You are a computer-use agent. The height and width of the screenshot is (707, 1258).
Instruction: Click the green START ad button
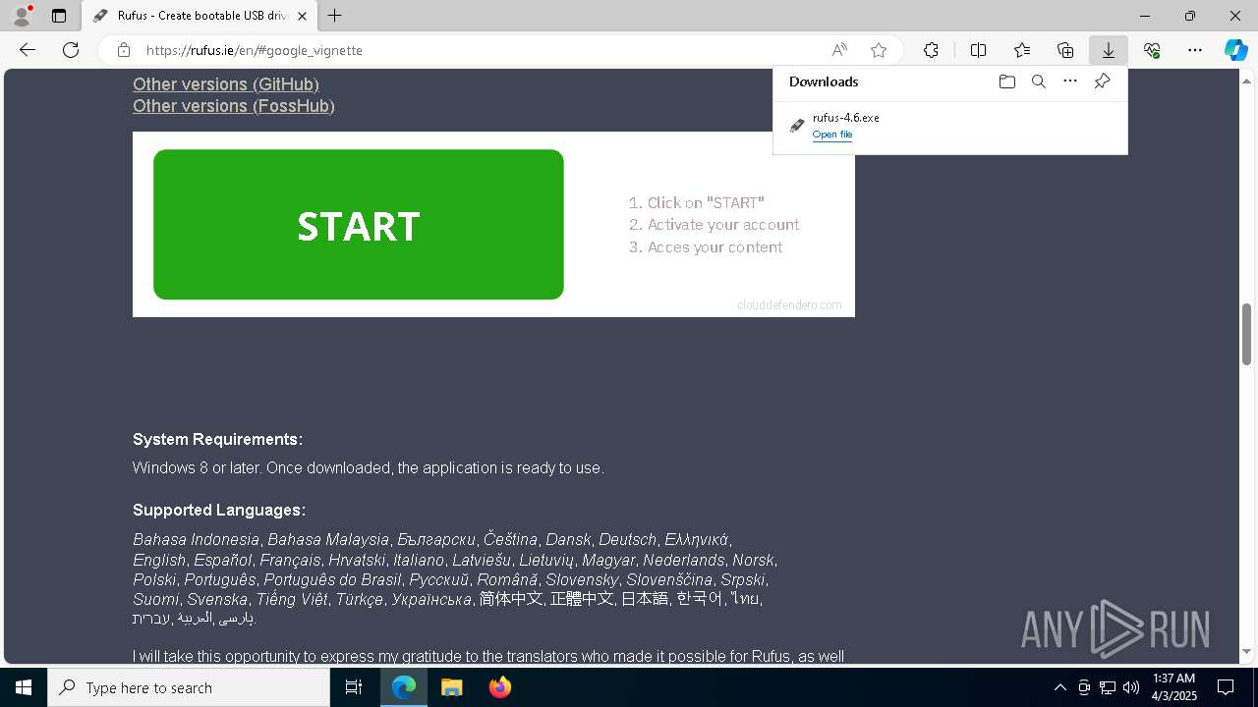click(359, 225)
